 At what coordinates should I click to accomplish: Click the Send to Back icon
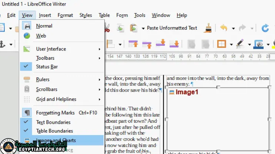click(174, 44)
